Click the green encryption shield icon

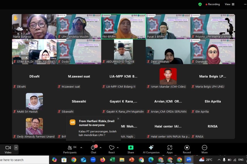tap(200, 4)
